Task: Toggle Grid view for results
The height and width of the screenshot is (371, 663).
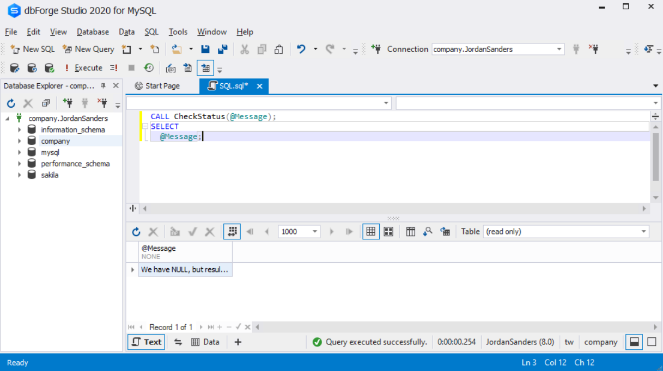Action: tap(371, 232)
